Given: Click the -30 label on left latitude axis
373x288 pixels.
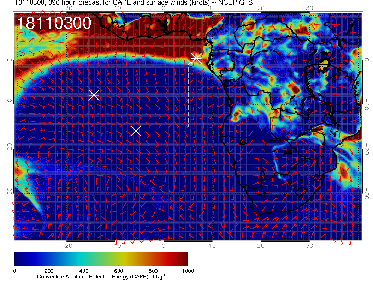Looking at the screenshot, I should pos(10,194).
